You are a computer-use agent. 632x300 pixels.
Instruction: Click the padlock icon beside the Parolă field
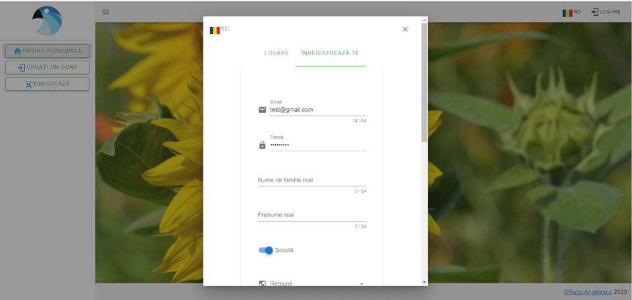[262, 145]
